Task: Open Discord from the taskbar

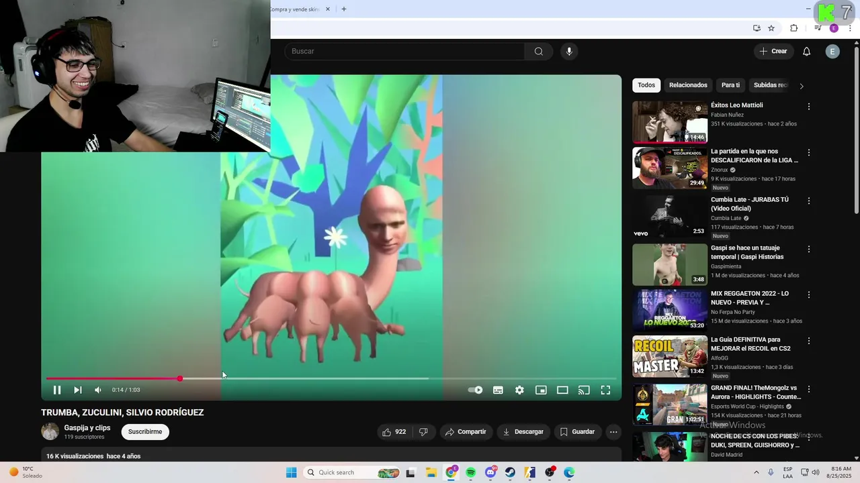Action: tap(490, 472)
